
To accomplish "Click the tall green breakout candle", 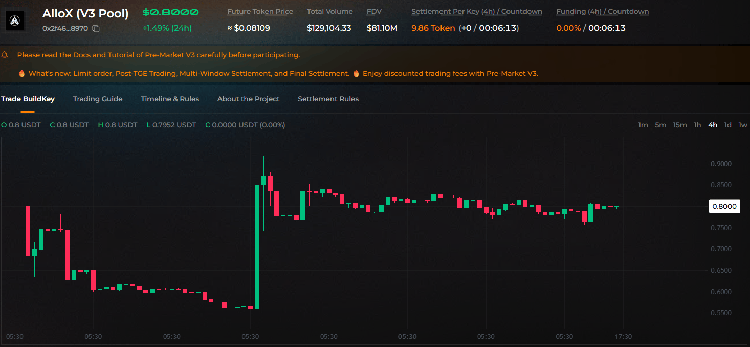I will (x=257, y=247).
